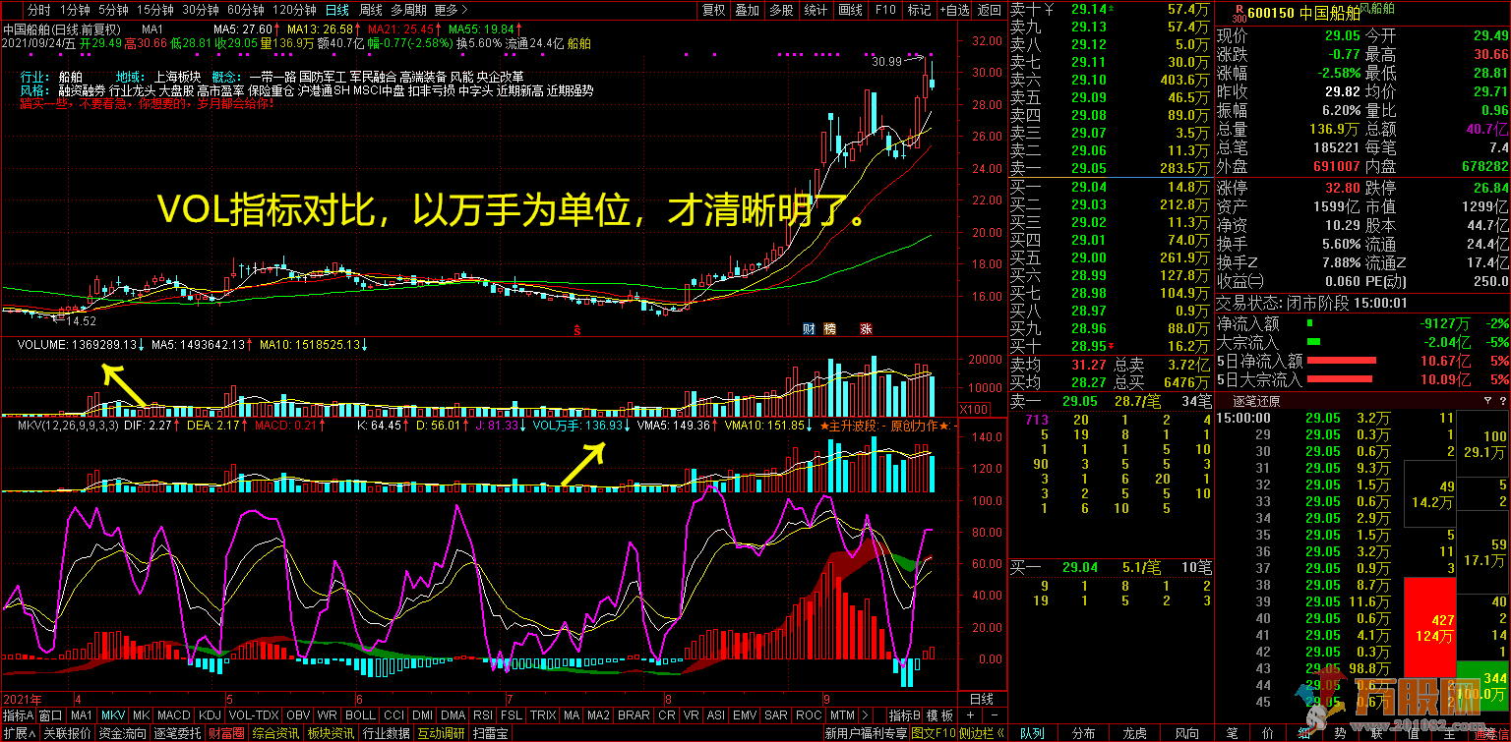Select the 30分钟 period
Image resolution: width=1511 pixels, height=742 pixels.
click(200, 9)
